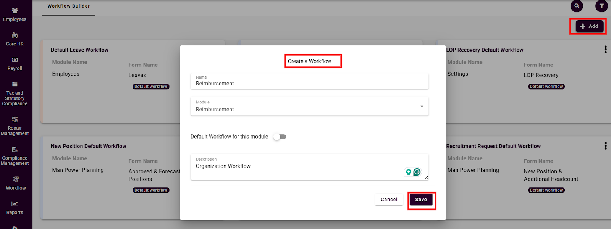The image size is (611, 229).
Task: Click the Add workflow button
Action: pos(589,26)
